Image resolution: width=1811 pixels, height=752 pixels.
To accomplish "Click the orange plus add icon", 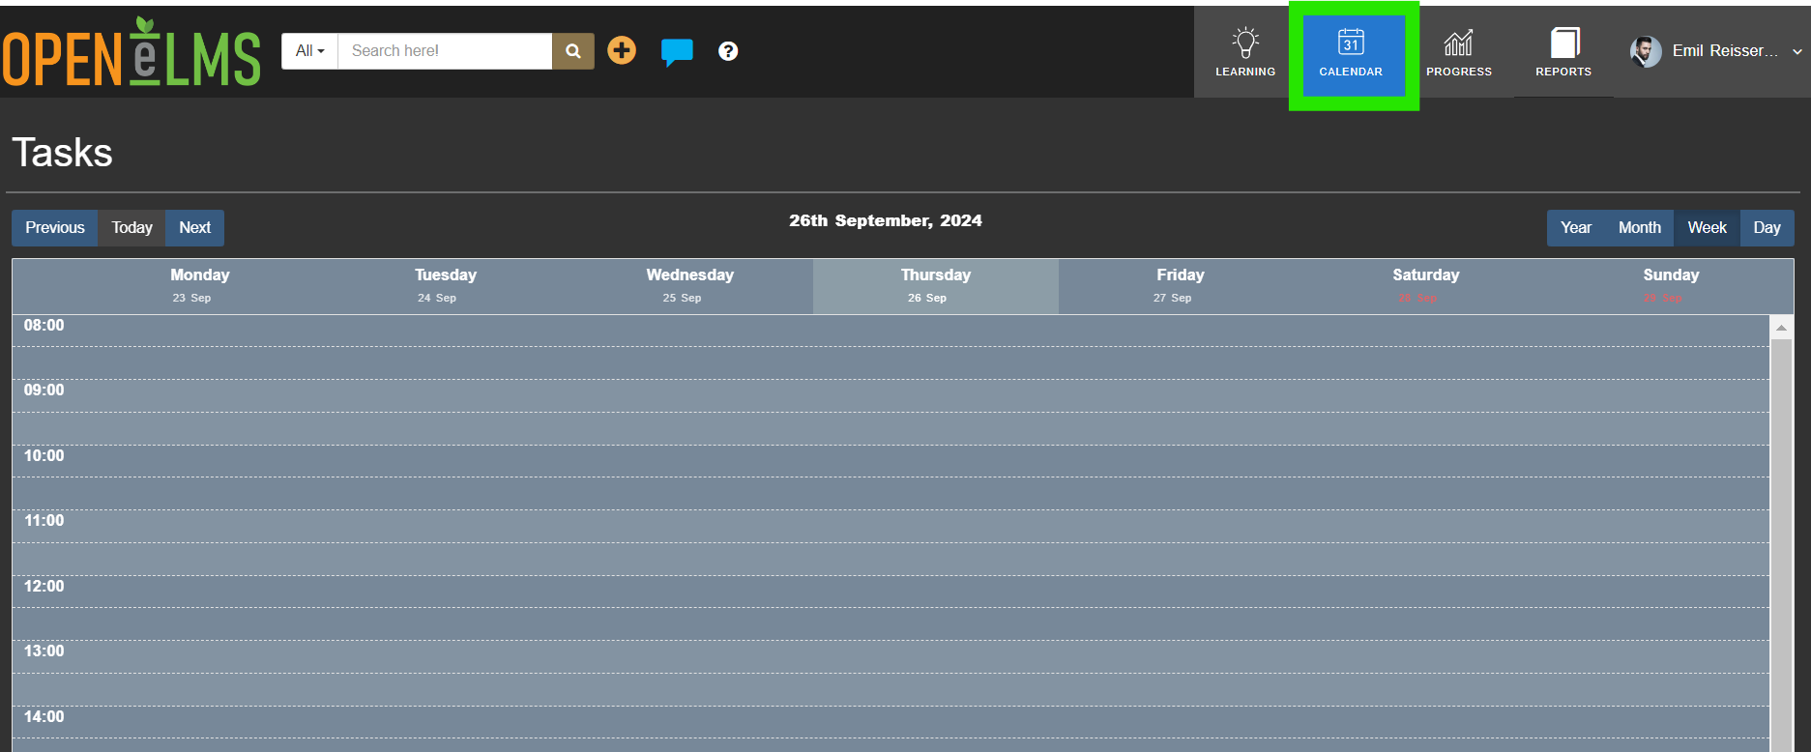I will click(x=622, y=50).
